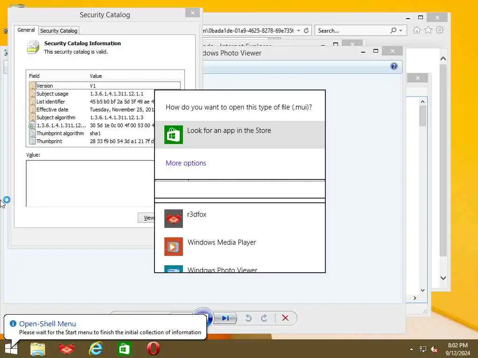Screen dimensions: 478x358
Task: Select the Thumbprint field row
Action: pyautogui.click(x=91, y=141)
